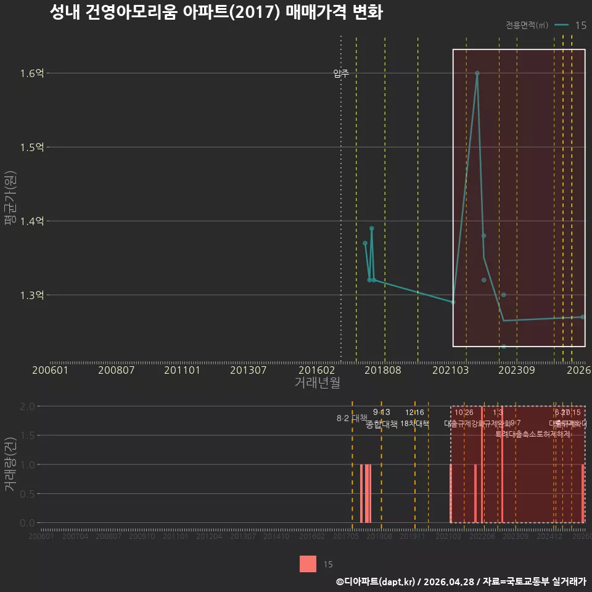Click the 200601 label on the price chart axis

click(x=50, y=370)
